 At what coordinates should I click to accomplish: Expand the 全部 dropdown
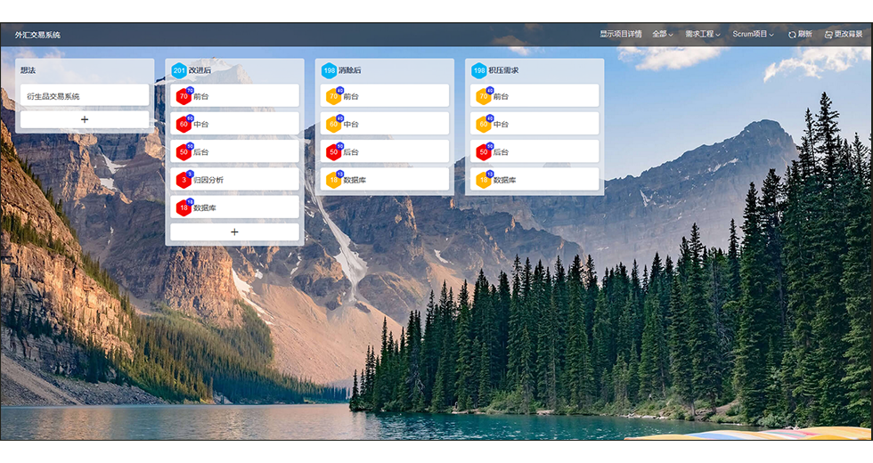[662, 35]
